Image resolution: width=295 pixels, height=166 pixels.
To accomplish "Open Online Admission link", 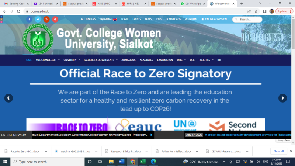I will click(x=214, y=19).
